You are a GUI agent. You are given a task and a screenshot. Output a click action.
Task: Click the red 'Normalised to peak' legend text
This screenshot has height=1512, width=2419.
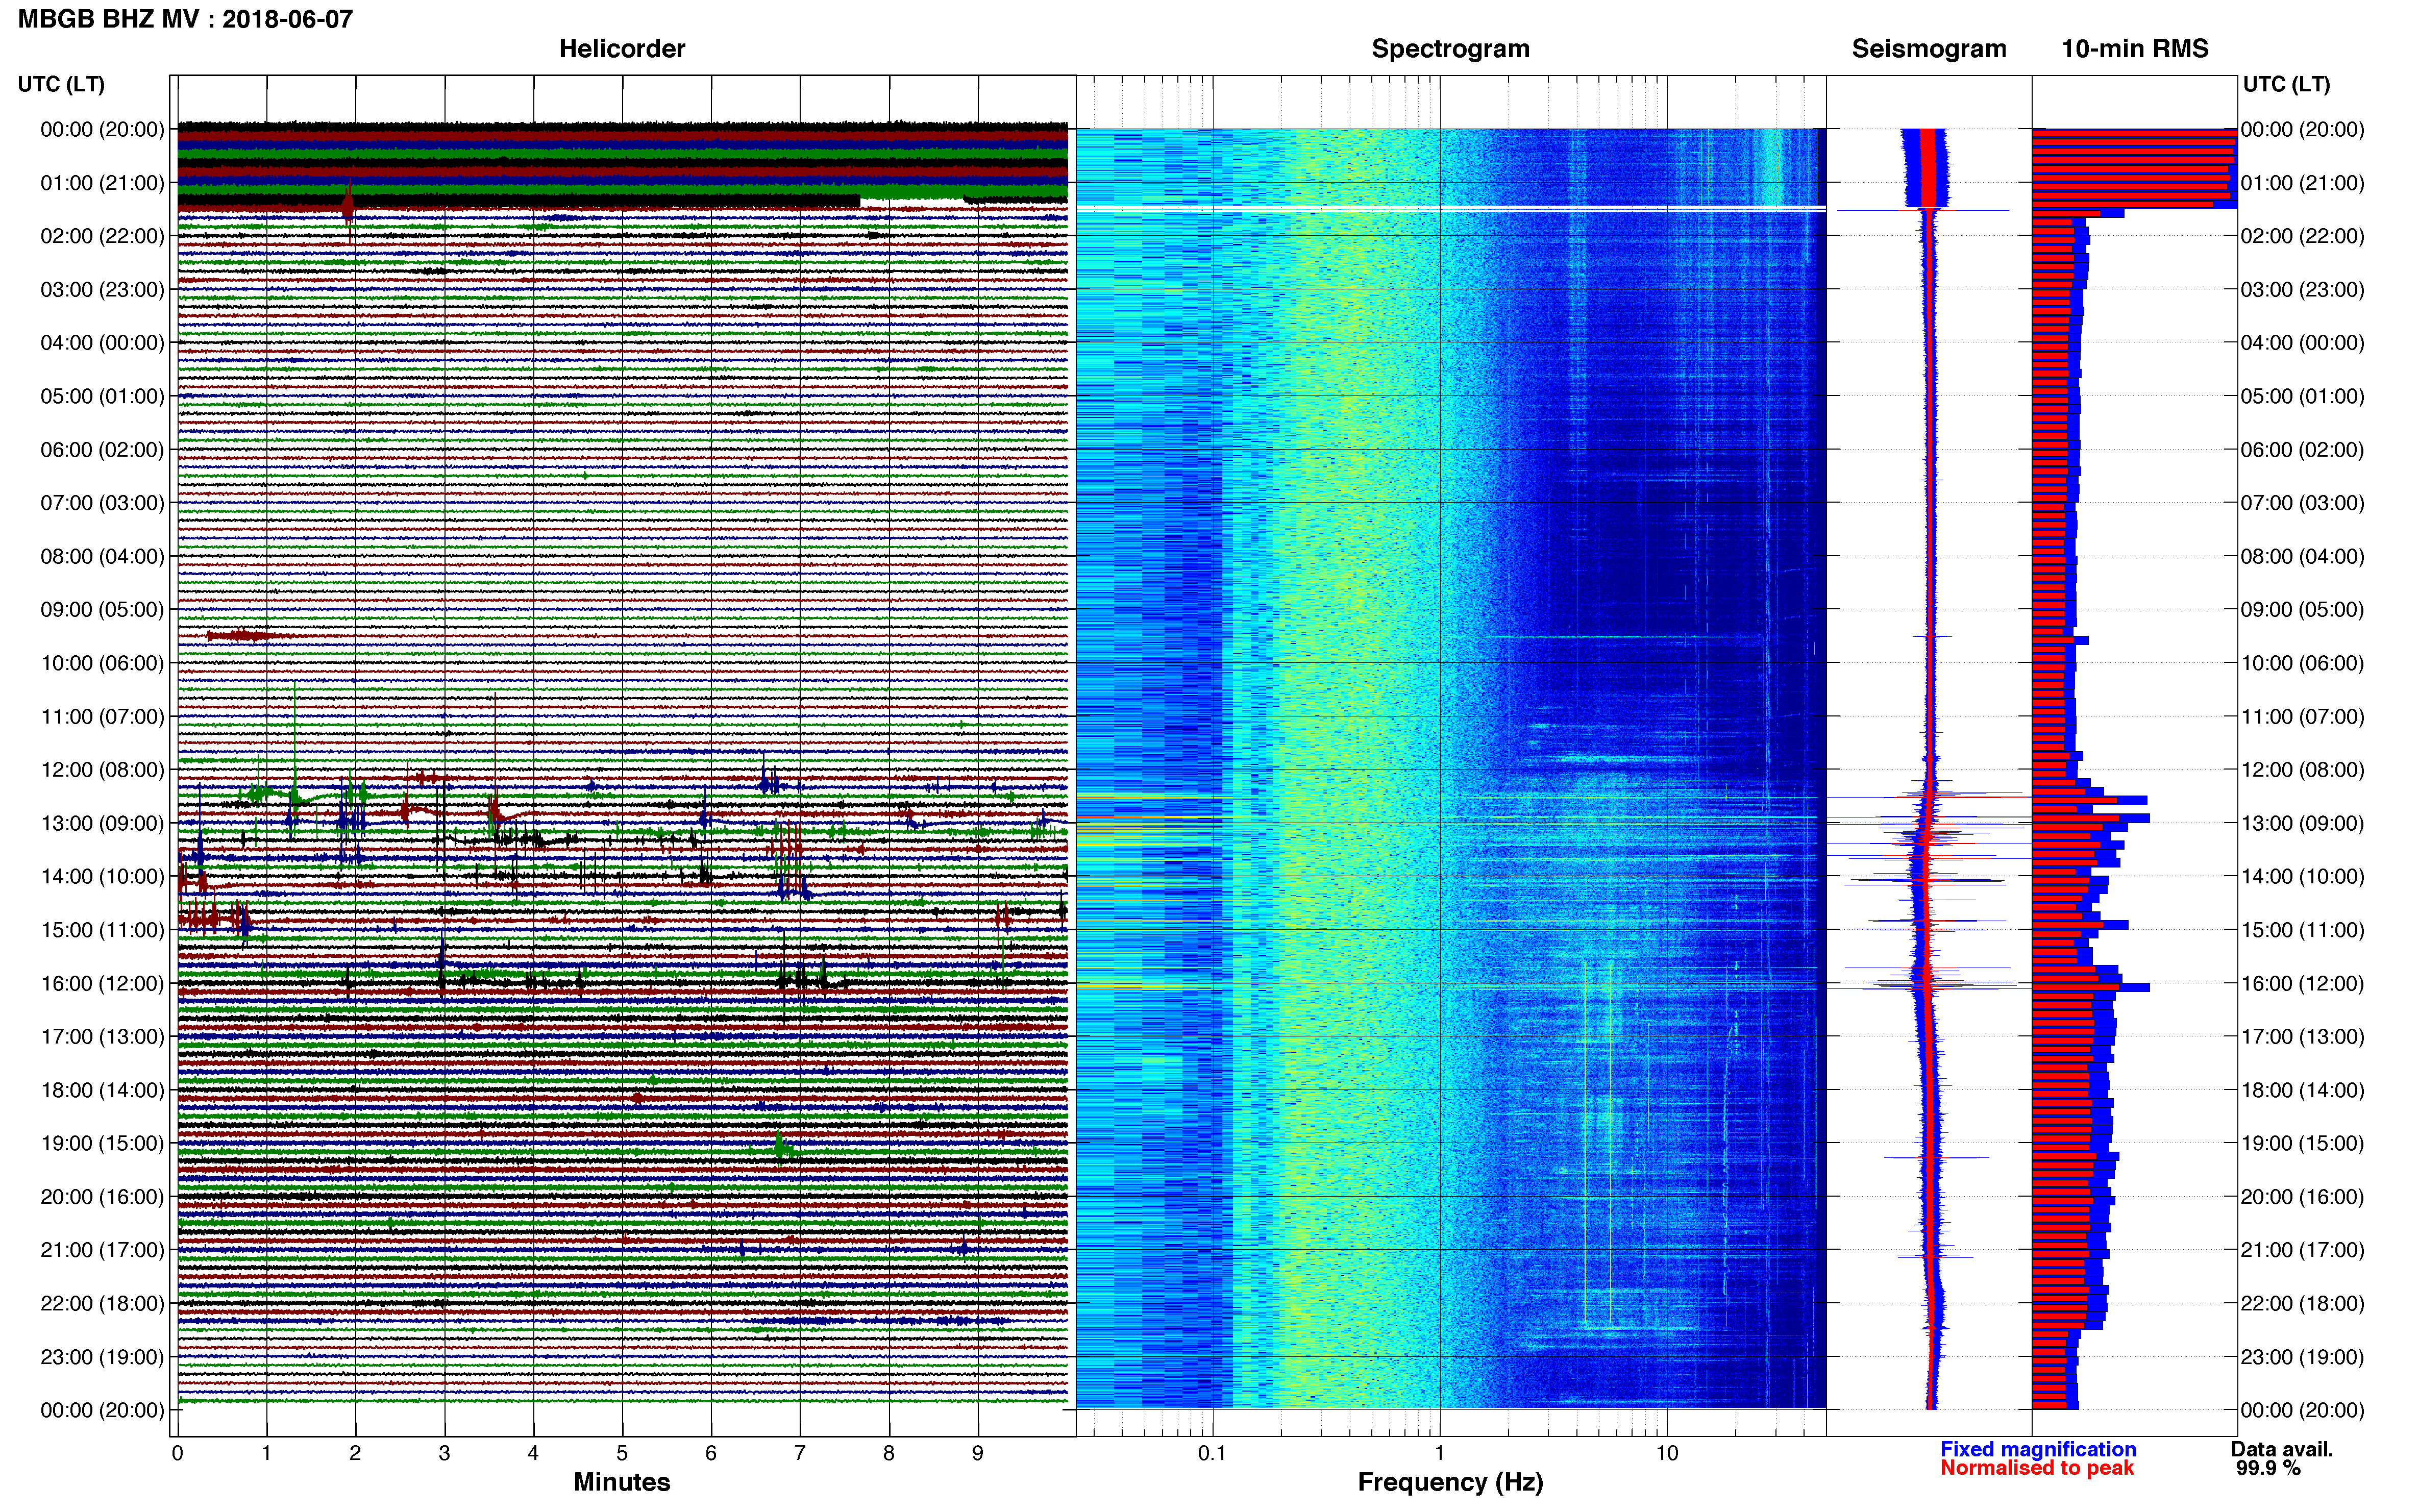[2037, 1468]
